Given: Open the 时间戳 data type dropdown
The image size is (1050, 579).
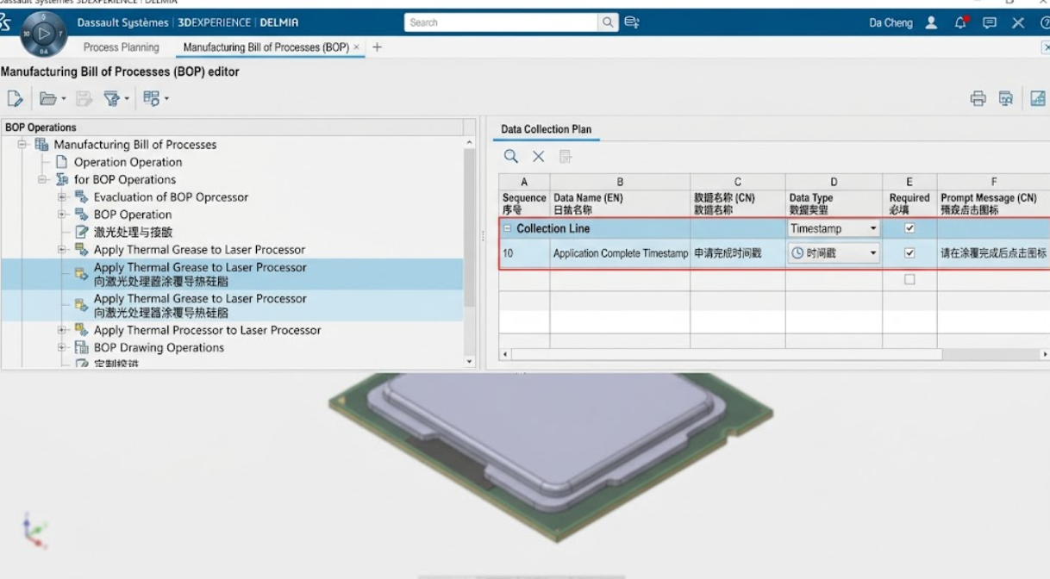Looking at the screenshot, I should point(873,253).
